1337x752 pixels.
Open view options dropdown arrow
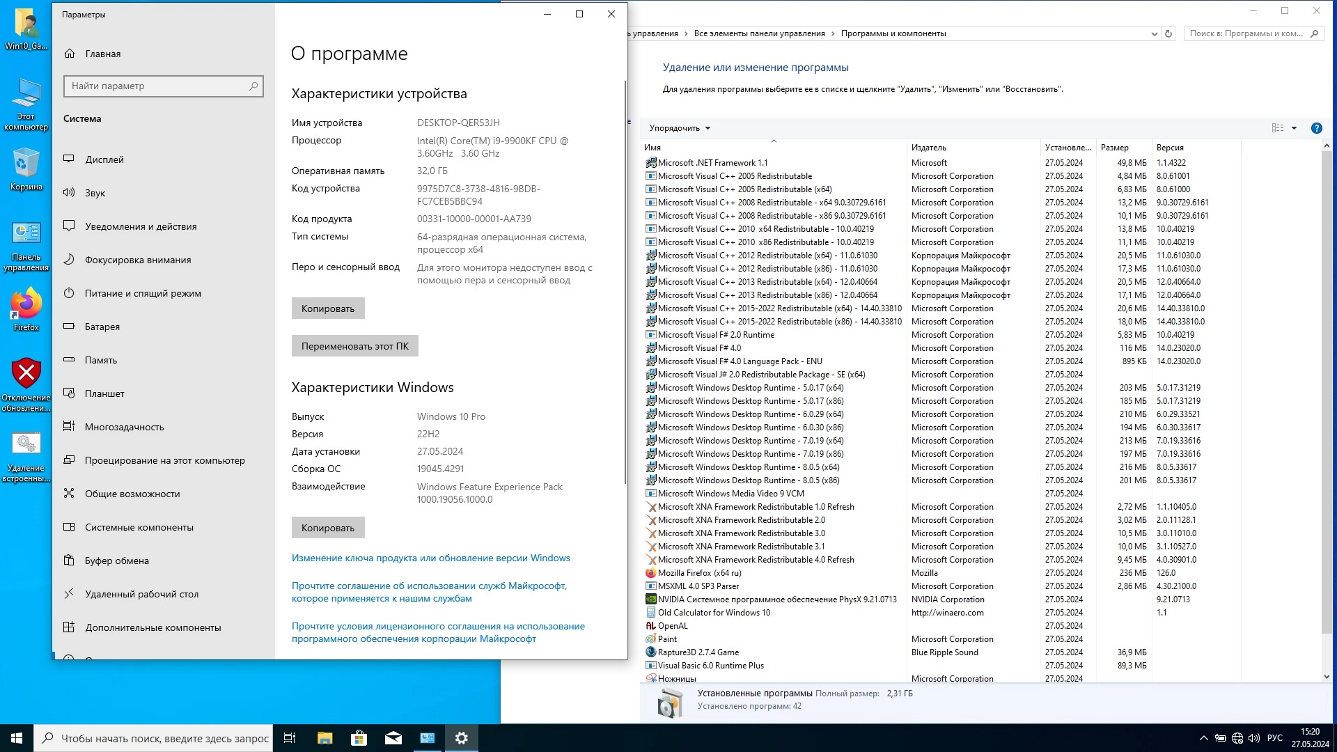pyautogui.click(x=1294, y=128)
